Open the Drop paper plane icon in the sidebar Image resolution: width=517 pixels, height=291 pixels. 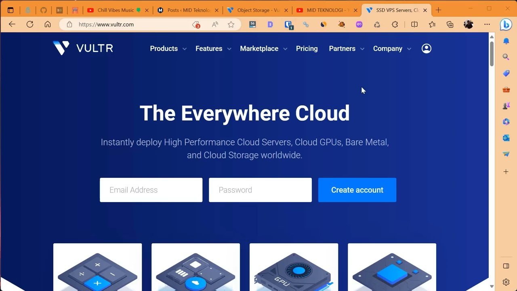tap(506, 154)
